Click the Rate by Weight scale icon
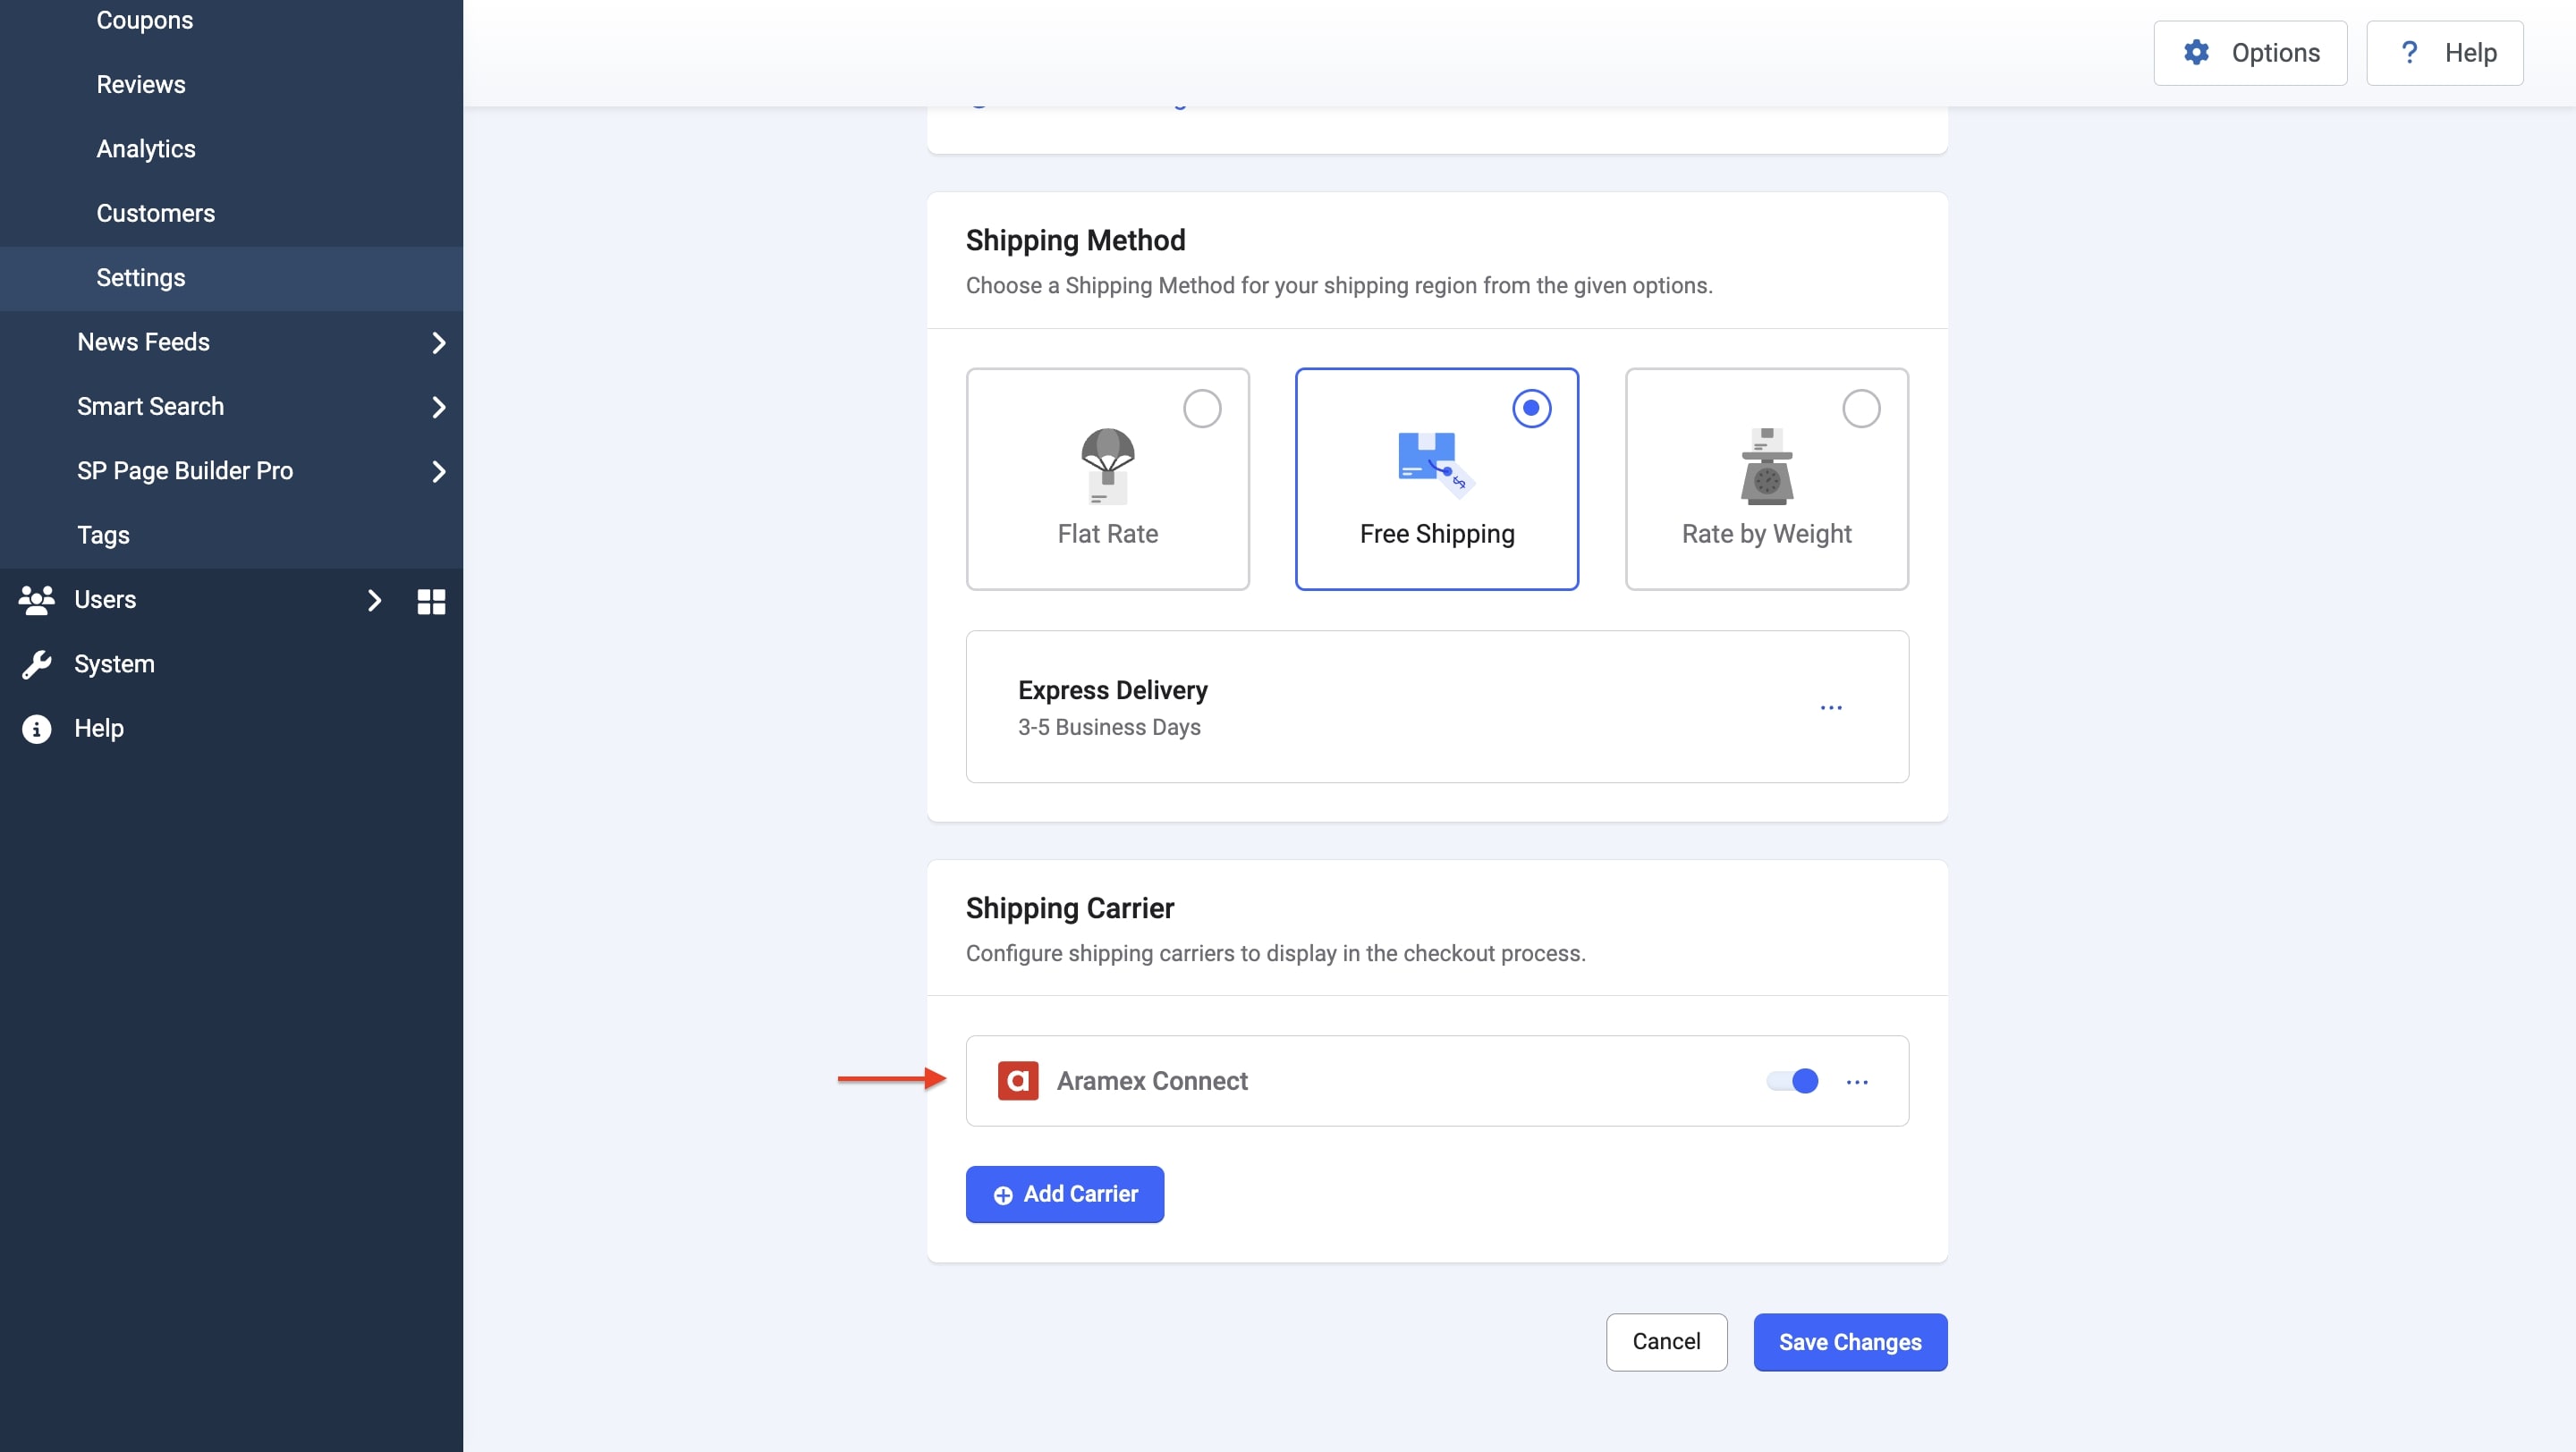The image size is (2576, 1452). tap(1766, 466)
